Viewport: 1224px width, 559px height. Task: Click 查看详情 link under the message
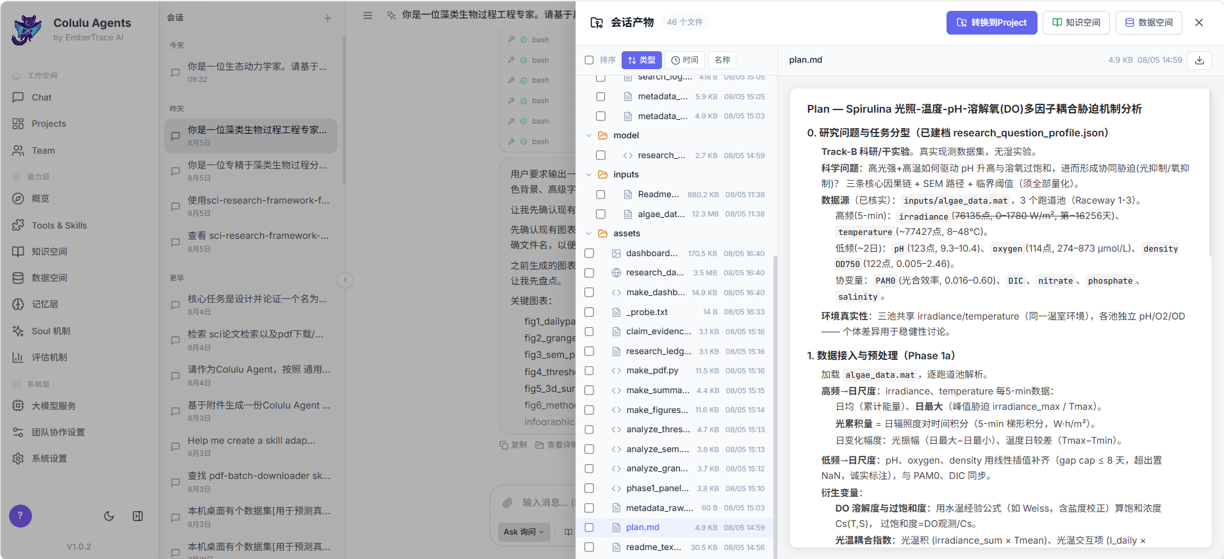pyautogui.click(x=555, y=444)
